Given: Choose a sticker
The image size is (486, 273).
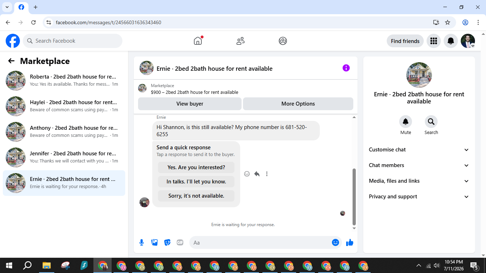Looking at the screenshot, I should [167, 242].
